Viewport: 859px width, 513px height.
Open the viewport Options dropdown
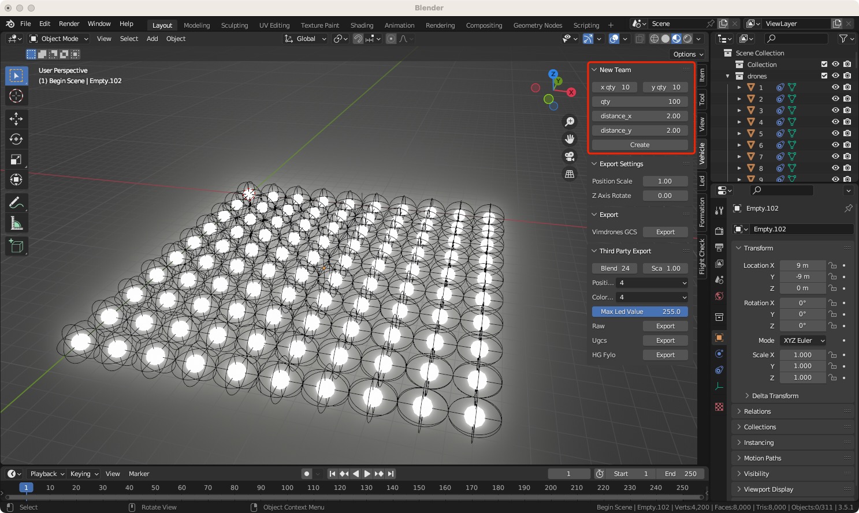tap(689, 54)
